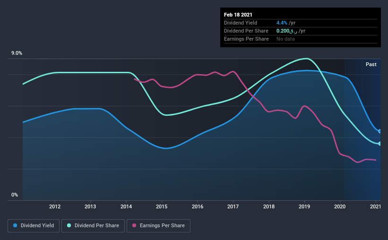Click the Past label in the shaded region
The image size is (388, 240).
(371, 64)
